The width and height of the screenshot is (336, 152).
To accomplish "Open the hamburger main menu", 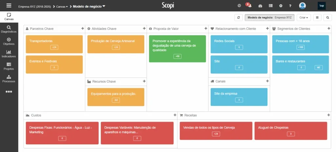I will pyautogui.click(x=9, y=6).
